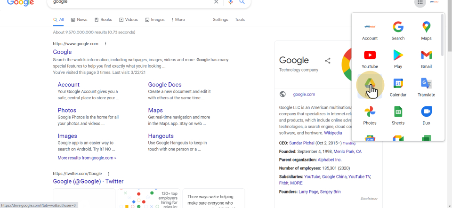Launch Google Sheets app
452x208 pixels.
coord(398,112)
